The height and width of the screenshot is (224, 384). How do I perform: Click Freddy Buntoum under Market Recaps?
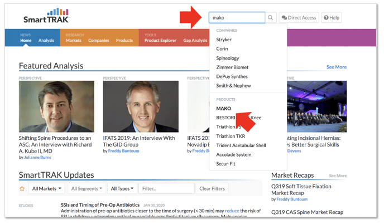click(292, 199)
